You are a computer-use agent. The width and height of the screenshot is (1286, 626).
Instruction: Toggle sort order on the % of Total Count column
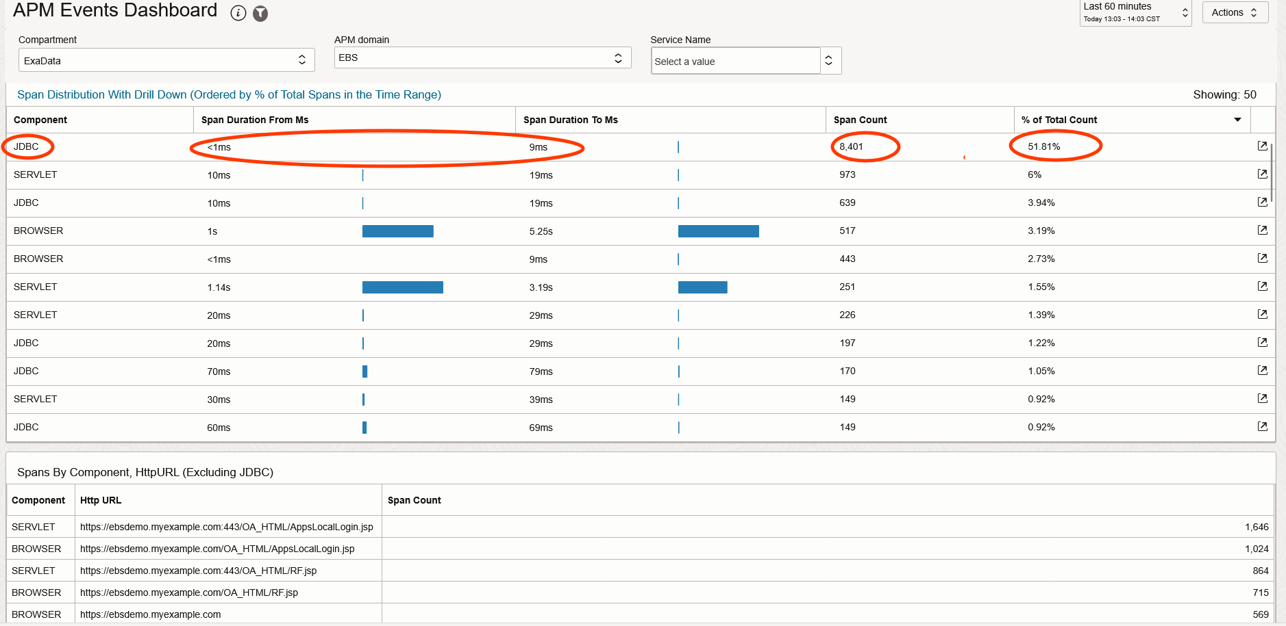(1237, 119)
